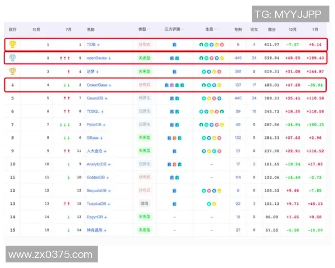The width and height of the screenshot is (335, 268).
Task: Click the evaluation badge icon in TiDB row
Action: tap(174, 44)
